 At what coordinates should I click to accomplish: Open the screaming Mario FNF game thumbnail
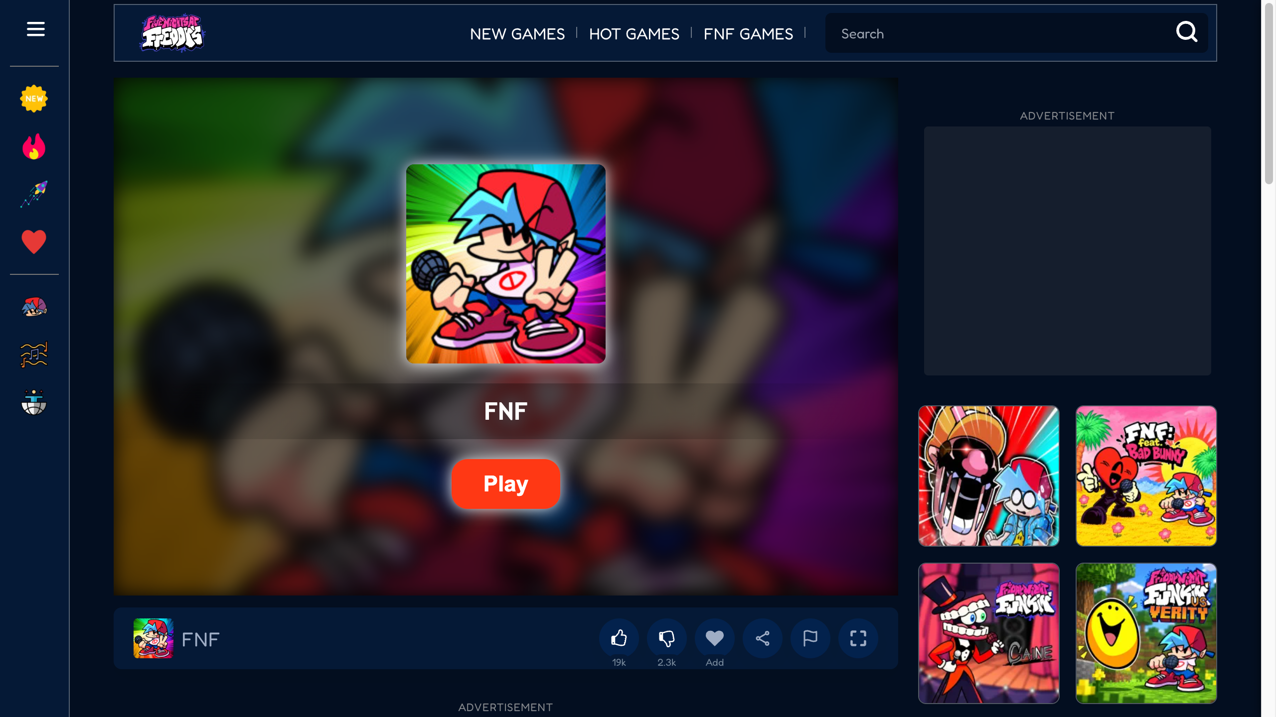[989, 476]
